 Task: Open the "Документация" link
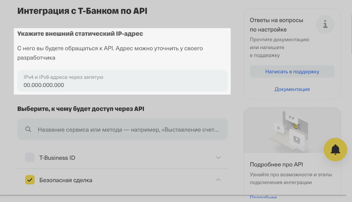click(x=292, y=89)
